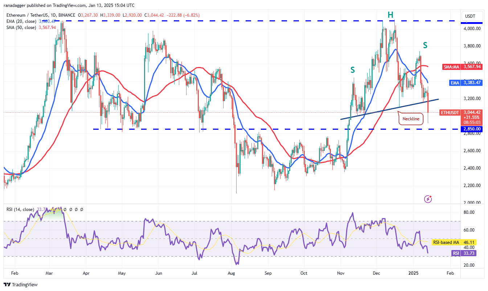
Task: Click the 3,200.00 price axis label
Action: click(x=472, y=98)
